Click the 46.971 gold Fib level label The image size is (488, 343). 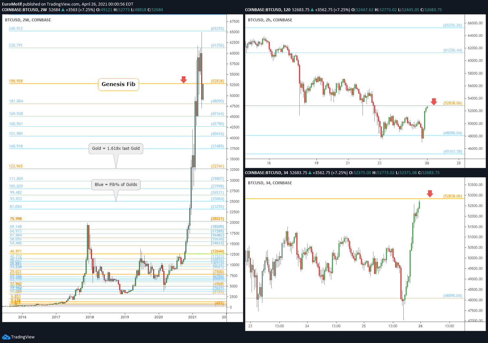coord(16,251)
